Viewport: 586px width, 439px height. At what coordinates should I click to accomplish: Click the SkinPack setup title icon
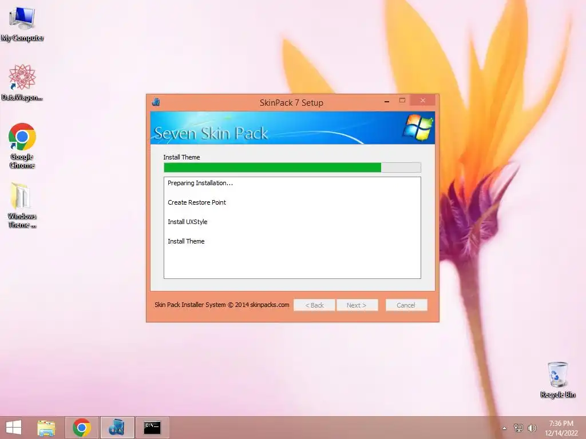pyautogui.click(x=156, y=102)
